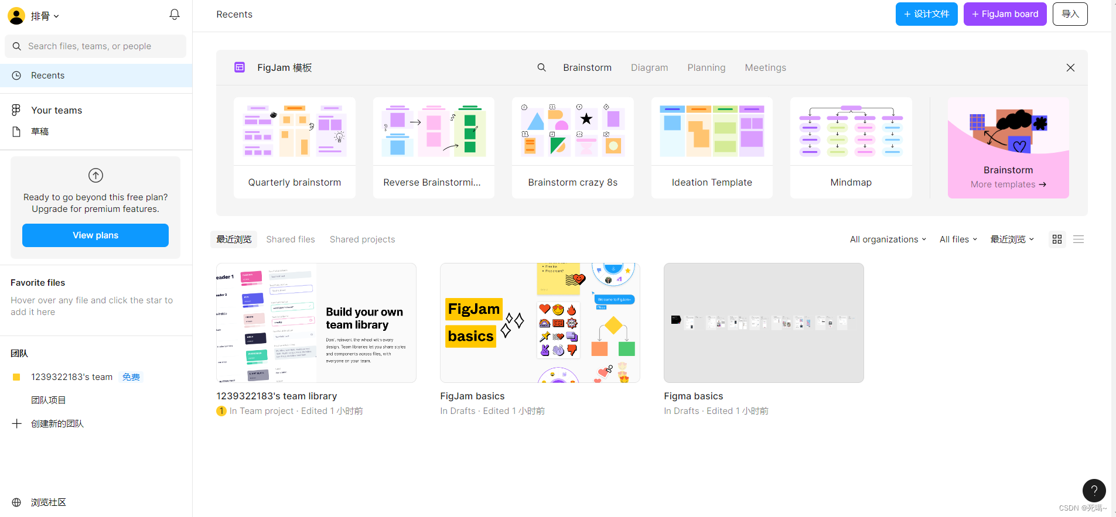
Task: Switch to list view of files
Action: point(1079,239)
